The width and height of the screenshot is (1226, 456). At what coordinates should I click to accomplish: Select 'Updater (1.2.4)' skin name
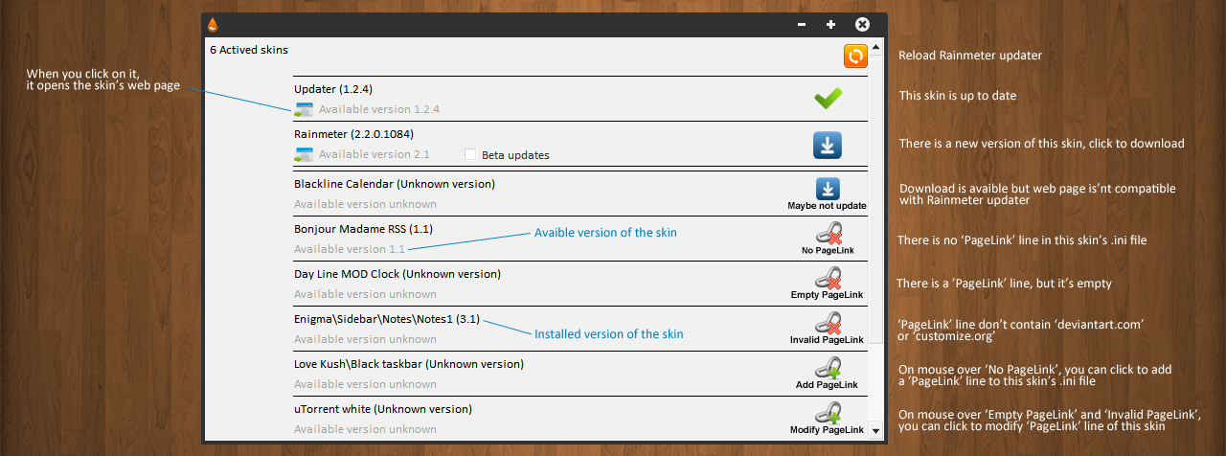335,89
